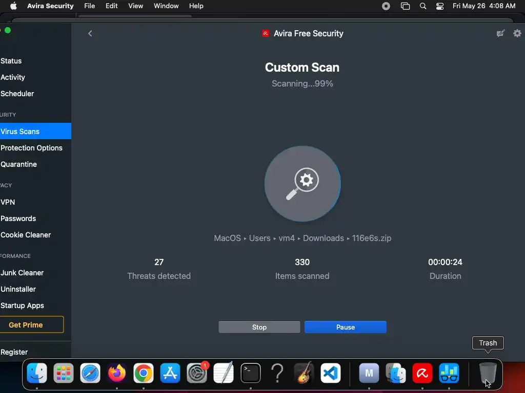Image resolution: width=525 pixels, height=393 pixels.
Task: Open the File menu
Action: point(89,6)
